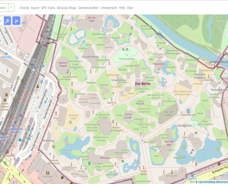Click the bank icon above Reisebank label

pos(7,152)
